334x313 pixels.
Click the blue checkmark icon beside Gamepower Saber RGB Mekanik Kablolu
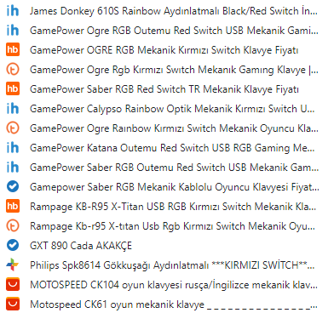click(x=13, y=187)
